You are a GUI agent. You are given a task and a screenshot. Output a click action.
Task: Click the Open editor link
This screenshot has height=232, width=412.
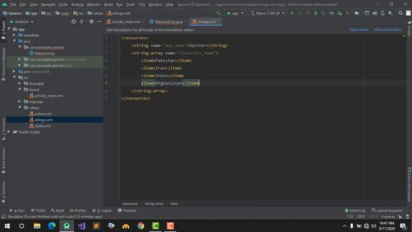[359, 30]
